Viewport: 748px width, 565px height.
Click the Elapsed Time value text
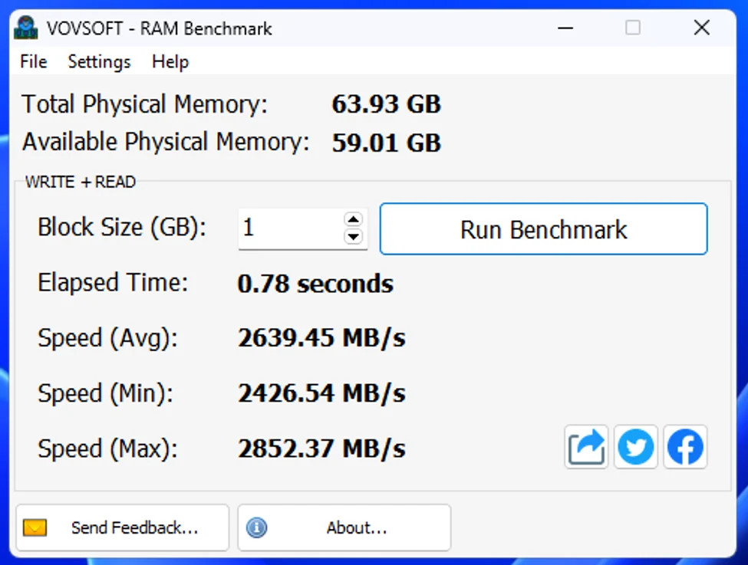point(315,284)
